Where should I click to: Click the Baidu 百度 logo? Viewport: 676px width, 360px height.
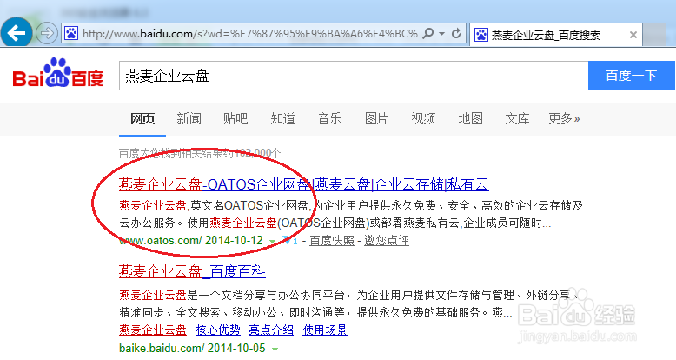coord(57,73)
